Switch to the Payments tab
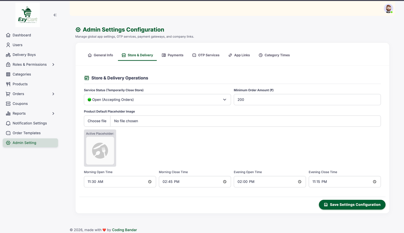 pyautogui.click(x=173, y=55)
